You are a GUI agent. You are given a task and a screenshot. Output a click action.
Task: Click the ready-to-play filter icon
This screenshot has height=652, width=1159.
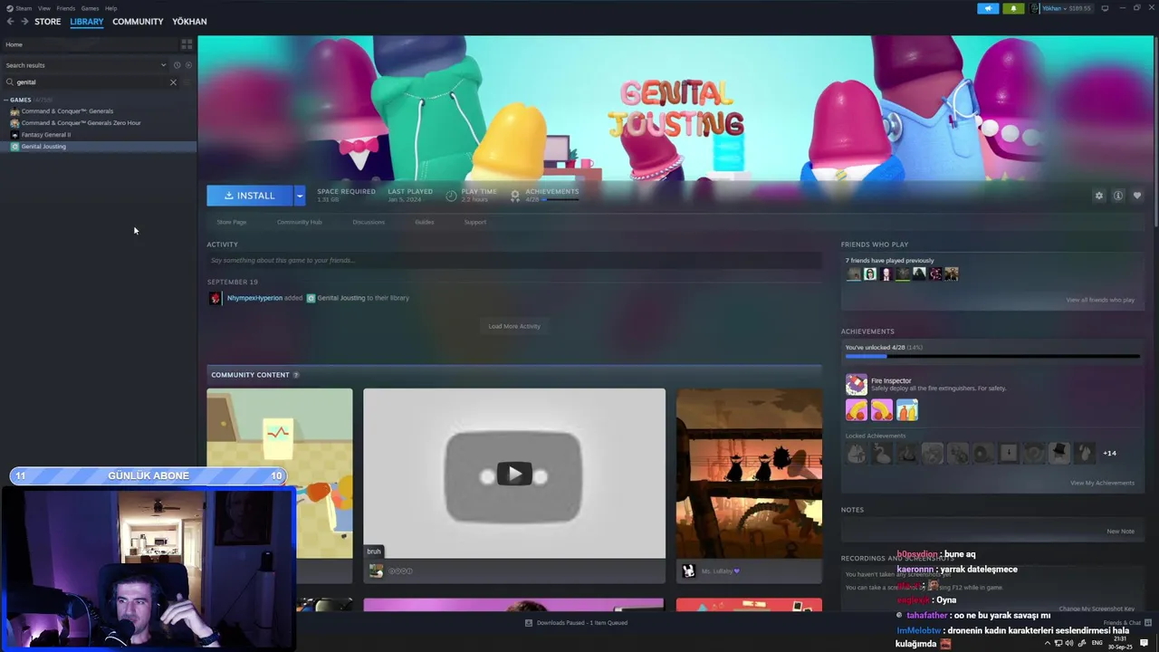coord(188,65)
